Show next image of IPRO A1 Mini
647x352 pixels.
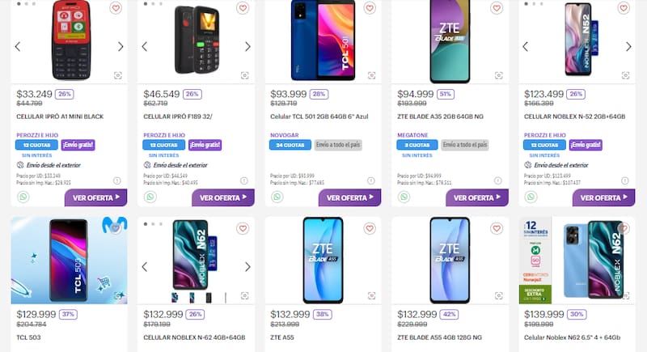tap(121, 46)
